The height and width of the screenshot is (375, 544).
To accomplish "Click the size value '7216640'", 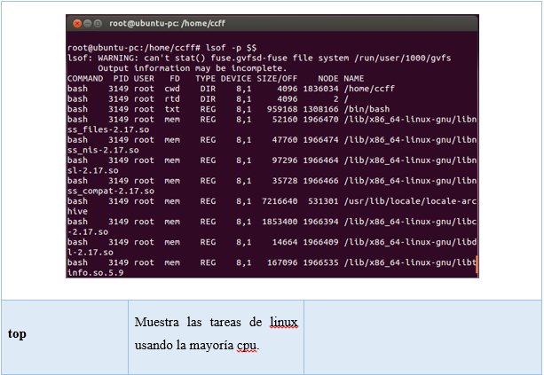I will pyautogui.click(x=280, y=201).
